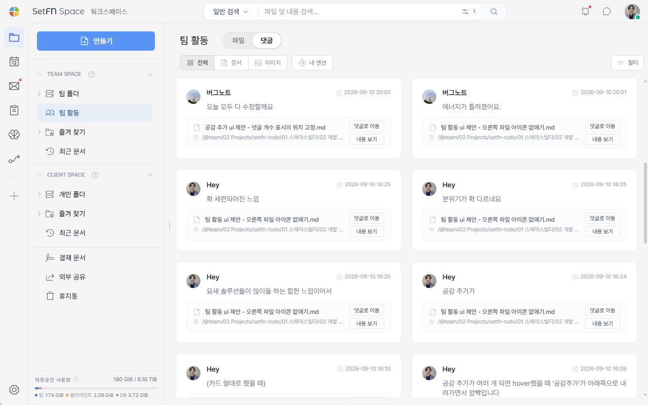Open the workflow route icon in left rail
The height and width of the screenshot is (405, 648).
click(x=14, y=159)
